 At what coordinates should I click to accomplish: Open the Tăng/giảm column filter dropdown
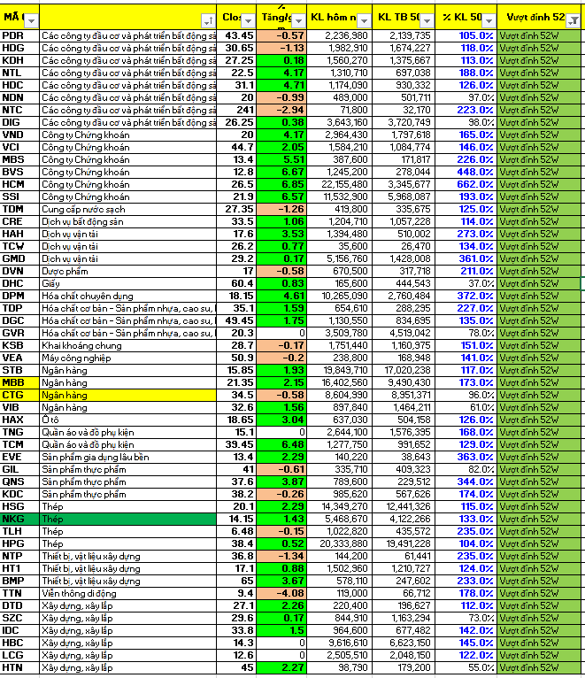point(297,19)
